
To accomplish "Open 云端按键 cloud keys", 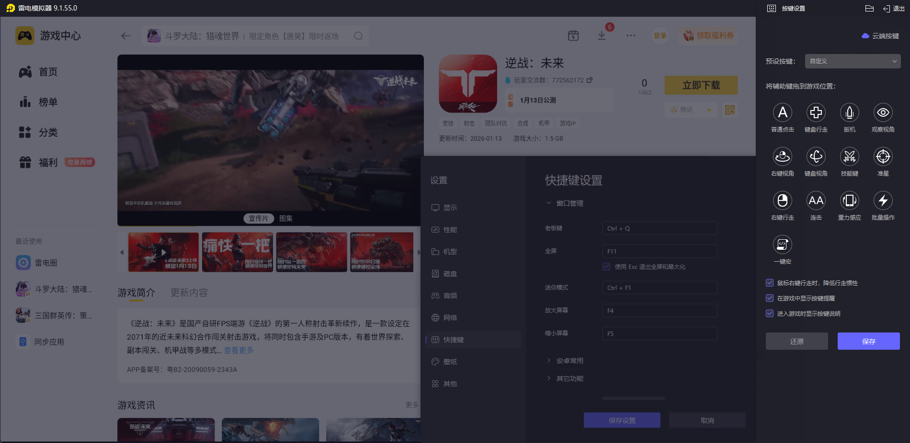I will click(880, 36).
